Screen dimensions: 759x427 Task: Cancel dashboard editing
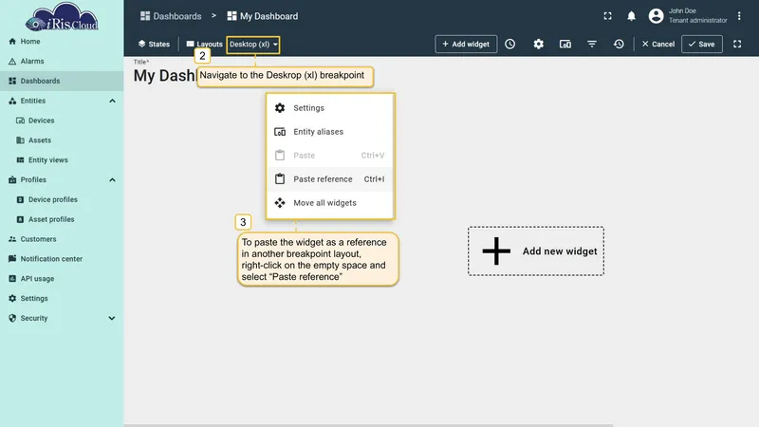(657, 44)
